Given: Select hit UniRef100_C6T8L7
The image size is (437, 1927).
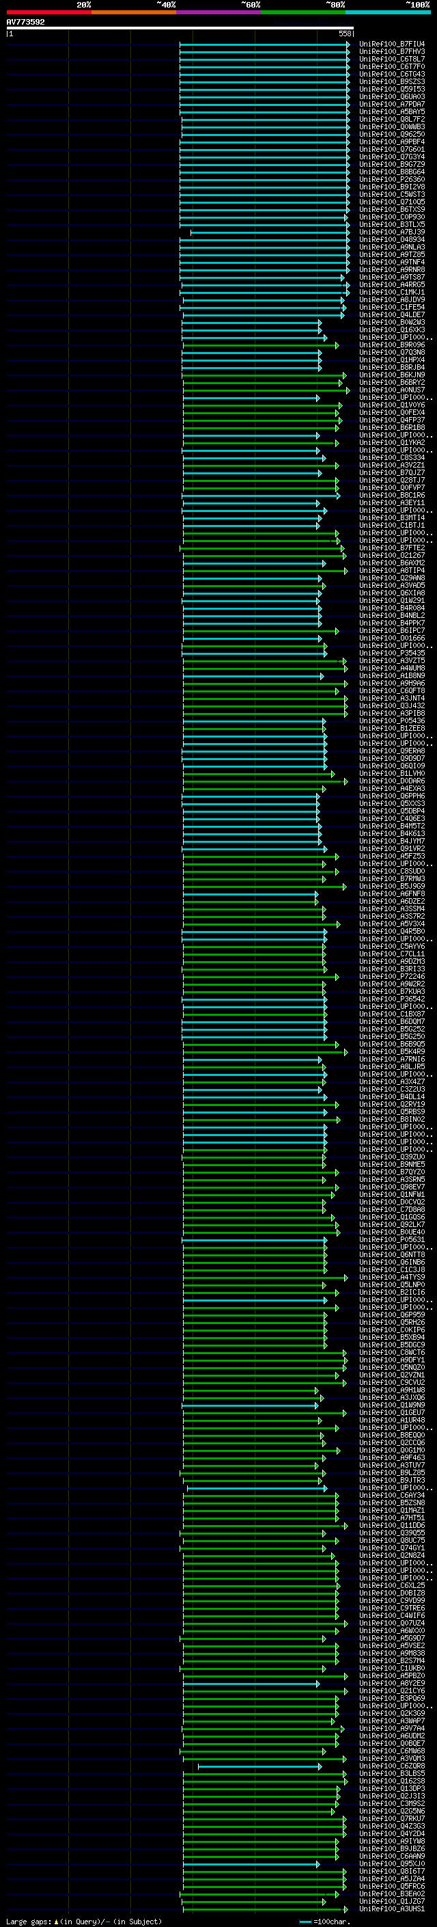Looking at the screenshot, I should (x=392, y=59).
